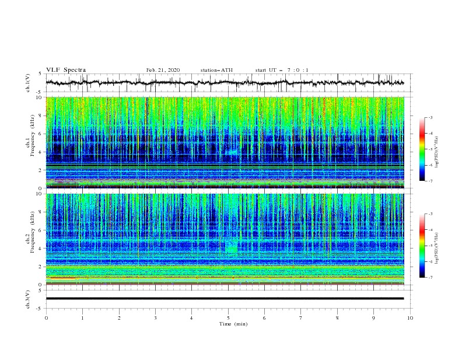Click time axis tick label "1"

[x=82, y=318]
